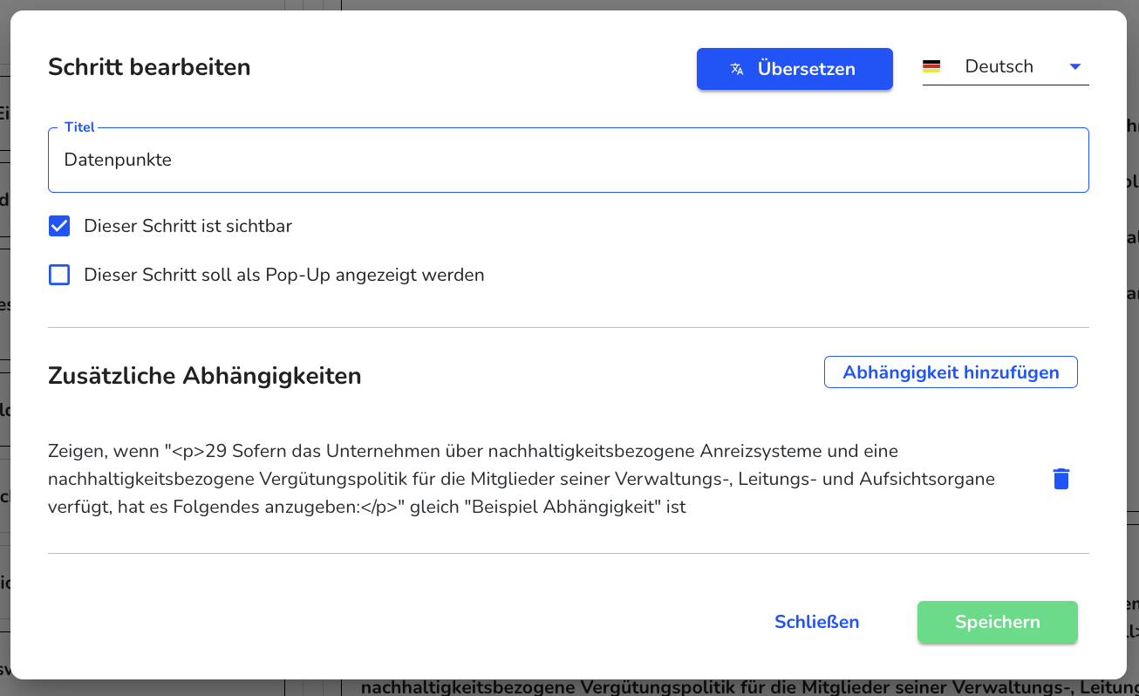
Task: Uncheck 'Dieser Schritt ist sichtbar'
Action: (x=59, y=226)
